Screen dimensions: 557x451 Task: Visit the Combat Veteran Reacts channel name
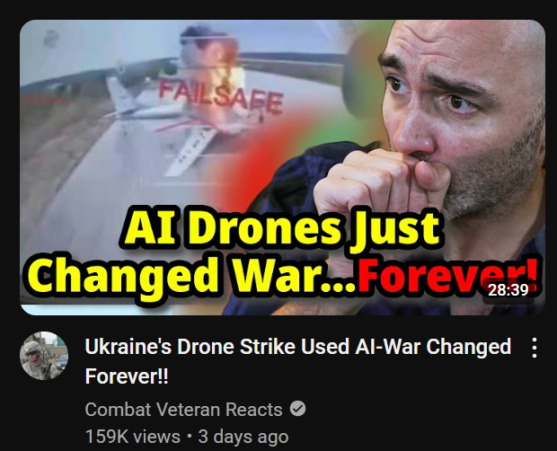[x=183, y=409]
